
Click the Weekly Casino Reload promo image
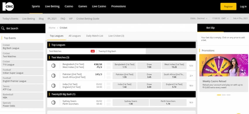point(224,65)
